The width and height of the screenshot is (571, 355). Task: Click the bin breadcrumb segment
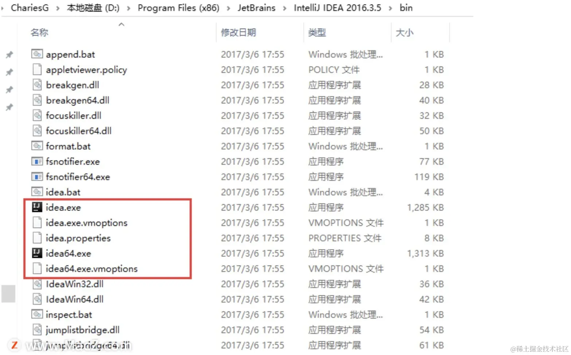click(406, 8)
